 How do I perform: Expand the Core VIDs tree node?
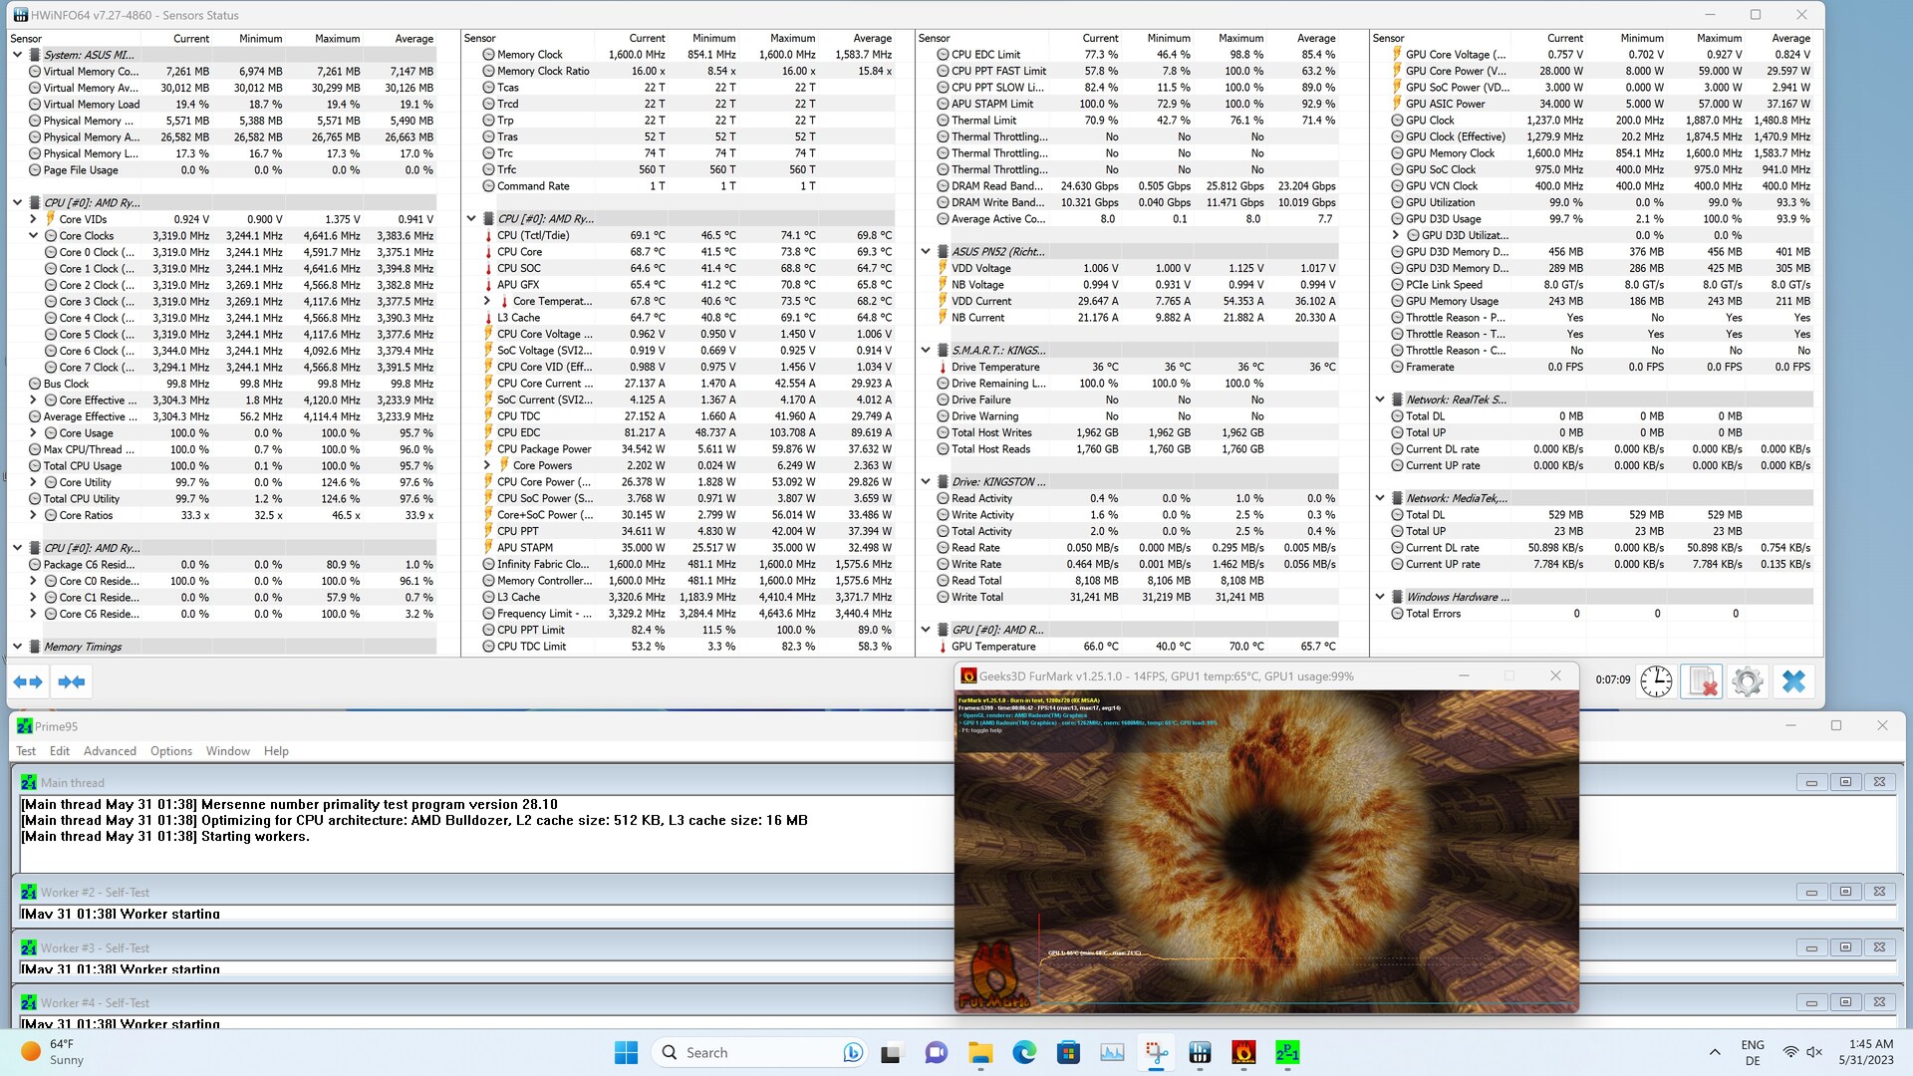click(x=33, y=219)
